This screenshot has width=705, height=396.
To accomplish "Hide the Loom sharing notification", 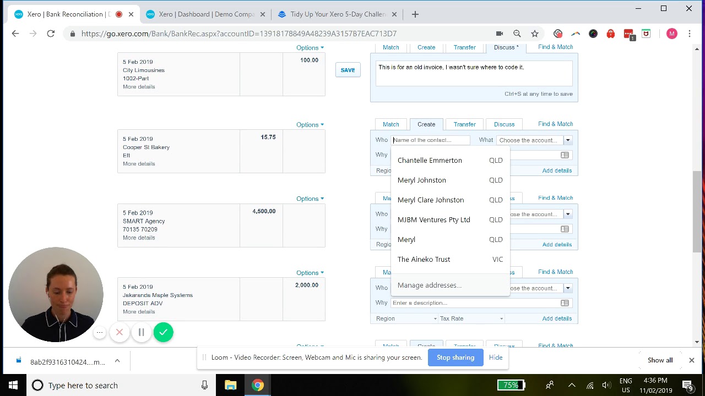I will [496, 358].
